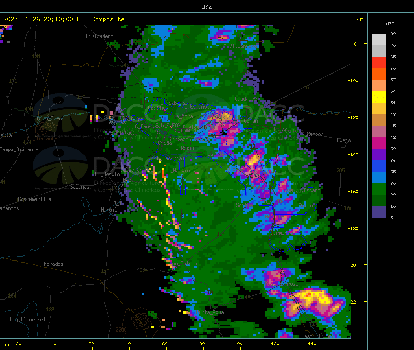Pick the dark orange 57–60 dBZ legend swatch

coord(379,74)
